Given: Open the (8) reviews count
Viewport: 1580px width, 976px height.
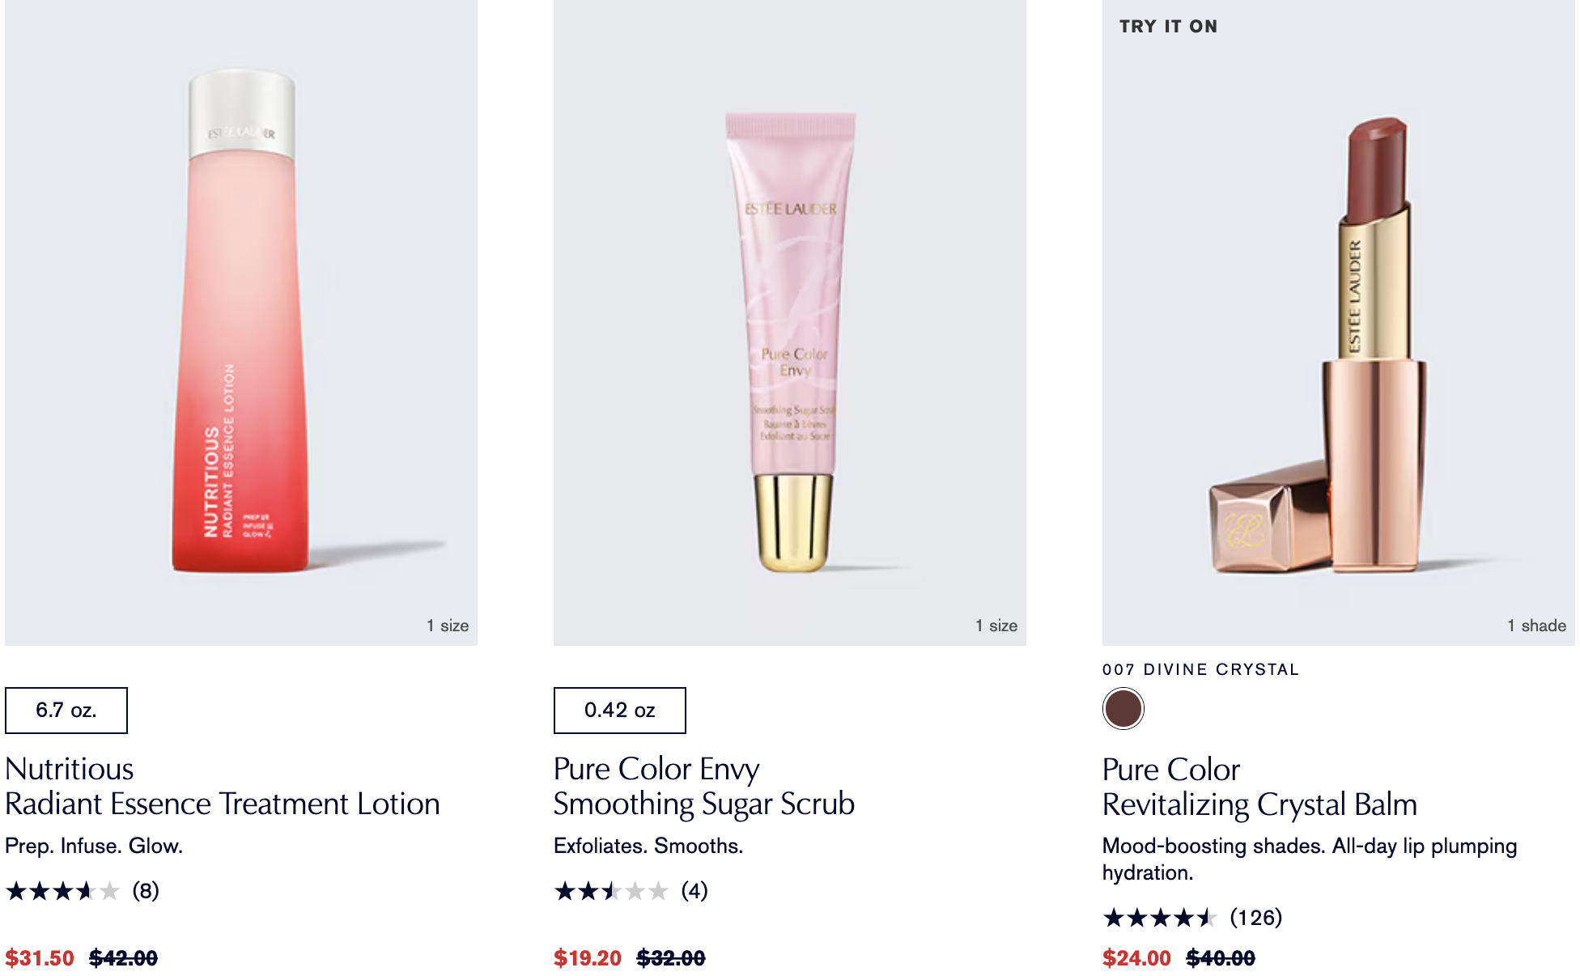Looking at the screenshot, I should point(146,891).
